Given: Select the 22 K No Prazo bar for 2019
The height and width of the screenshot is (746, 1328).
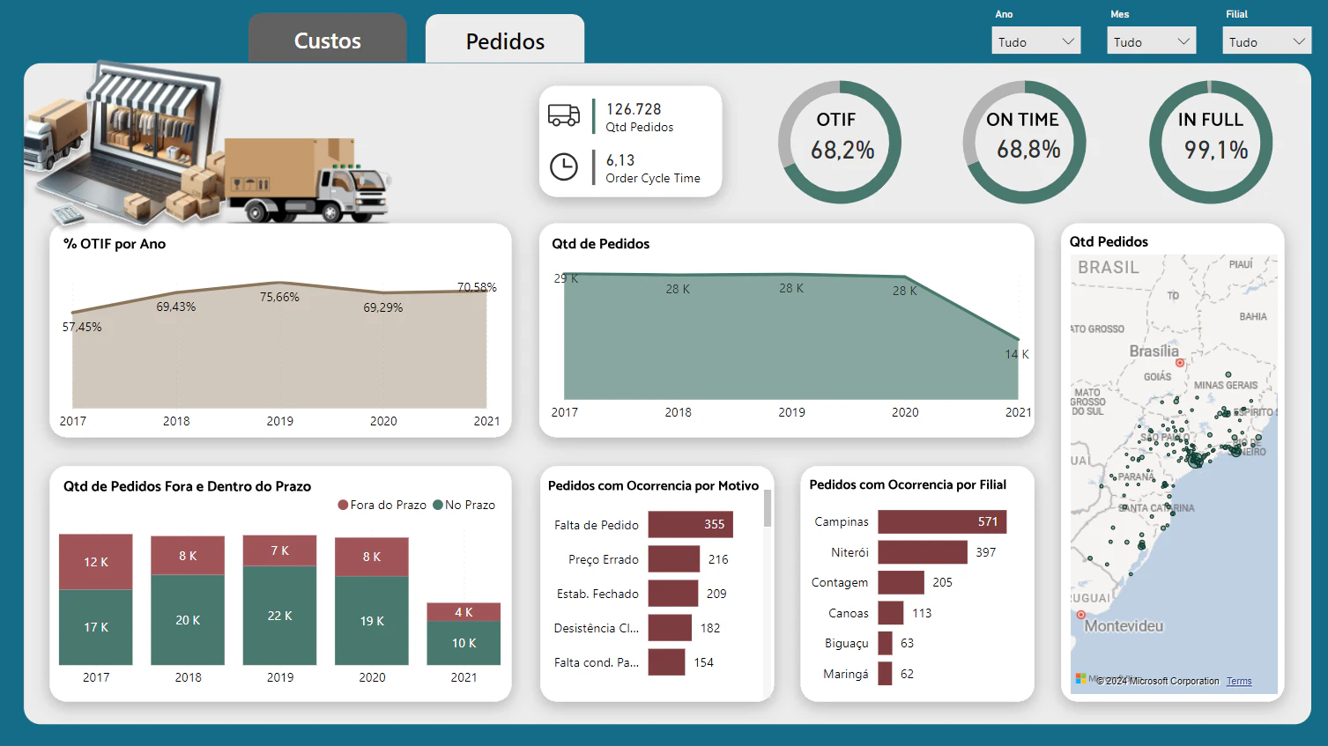Looking at the screenshot, I should tap(280, 616).
